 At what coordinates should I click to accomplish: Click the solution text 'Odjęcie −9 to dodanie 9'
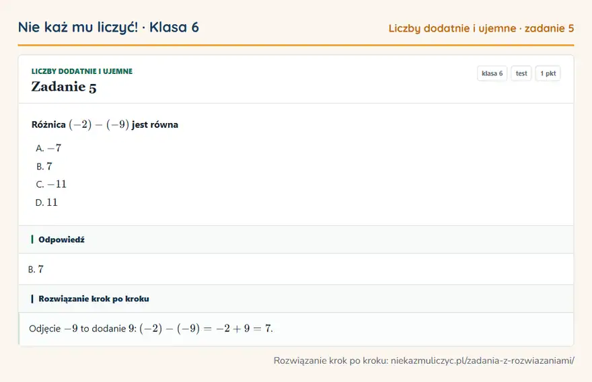point(81,328)
